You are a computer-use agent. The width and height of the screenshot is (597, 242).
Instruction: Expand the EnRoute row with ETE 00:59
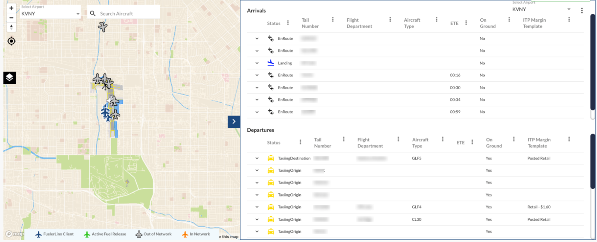257,112
